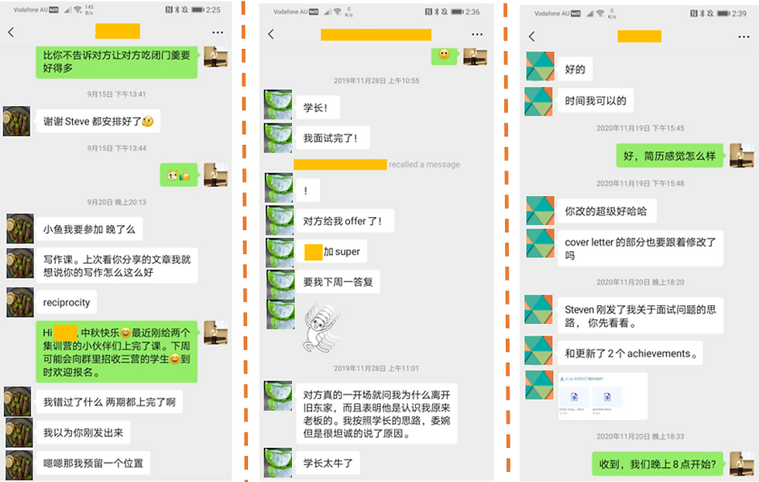This screenshot has height=482, width=759.
Task: Tap the '和更新了 2 个 achievements' message
Action: coord(630,353)
